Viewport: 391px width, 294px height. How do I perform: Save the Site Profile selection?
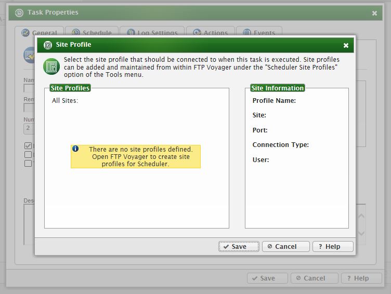[x=239, y=246]
